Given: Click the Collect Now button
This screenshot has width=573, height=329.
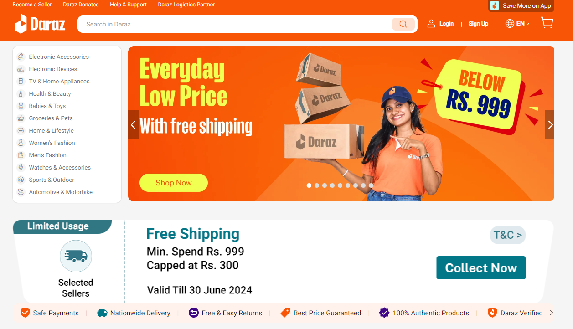Looking at the screenshot, I should click(481, 267).
